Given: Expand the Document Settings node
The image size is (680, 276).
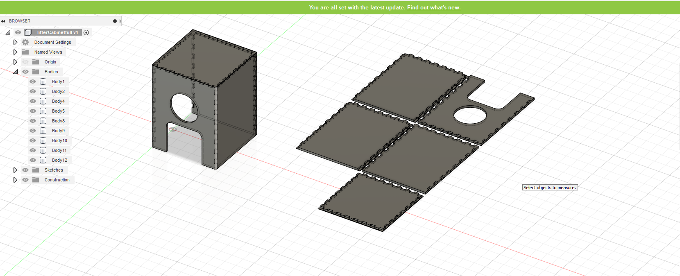Looking at the screenshot, I should coord(15,42).
